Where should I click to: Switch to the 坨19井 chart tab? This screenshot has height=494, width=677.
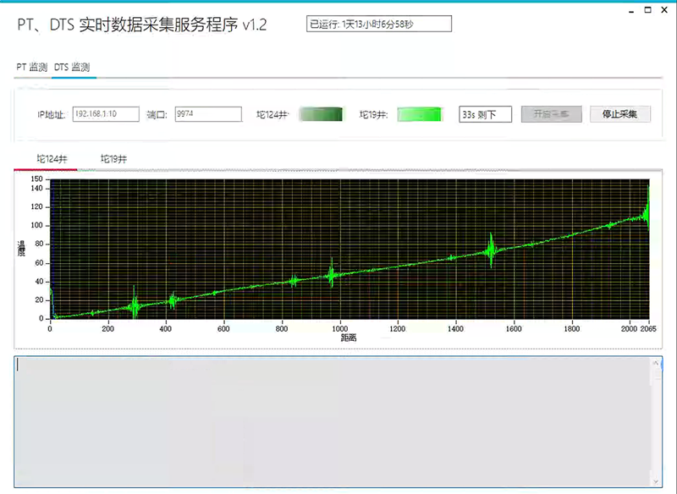(x=114, y=158)
